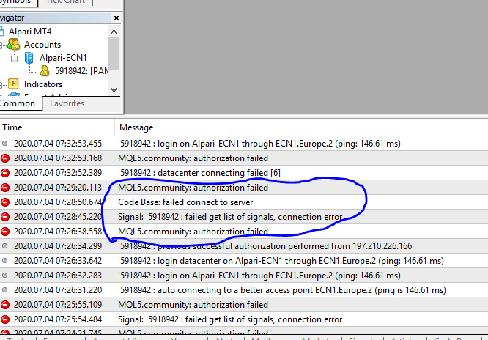488x340 pixels.
Task: Click error icon for 07:32:52.389 entry
Action: tap(5, 173)
